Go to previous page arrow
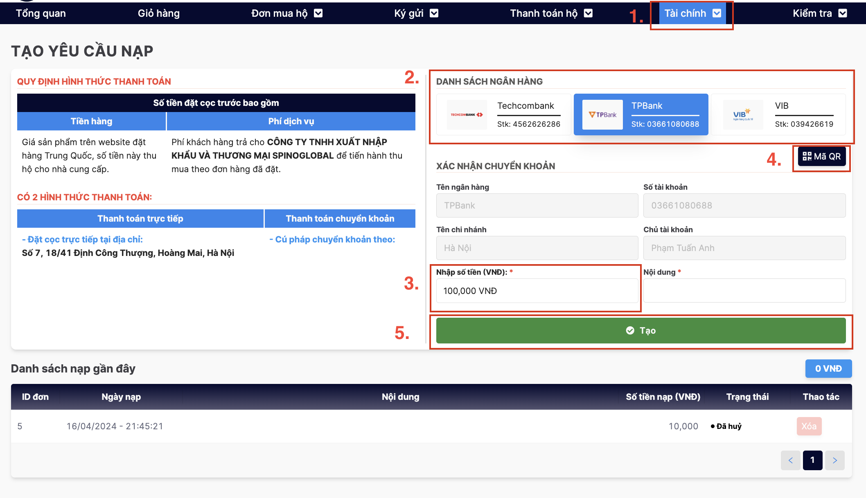 tap(790, 460)
